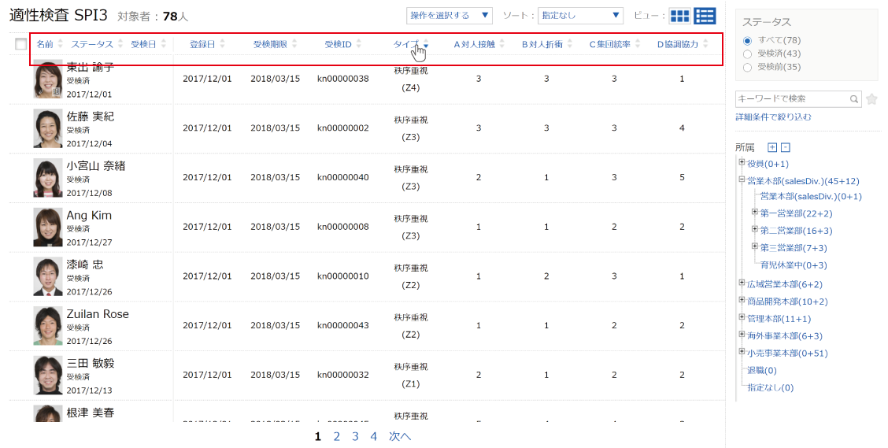Tick the select-all checkbox in table header
Viewport: 888px width, 448px height.
pos(21,45)
